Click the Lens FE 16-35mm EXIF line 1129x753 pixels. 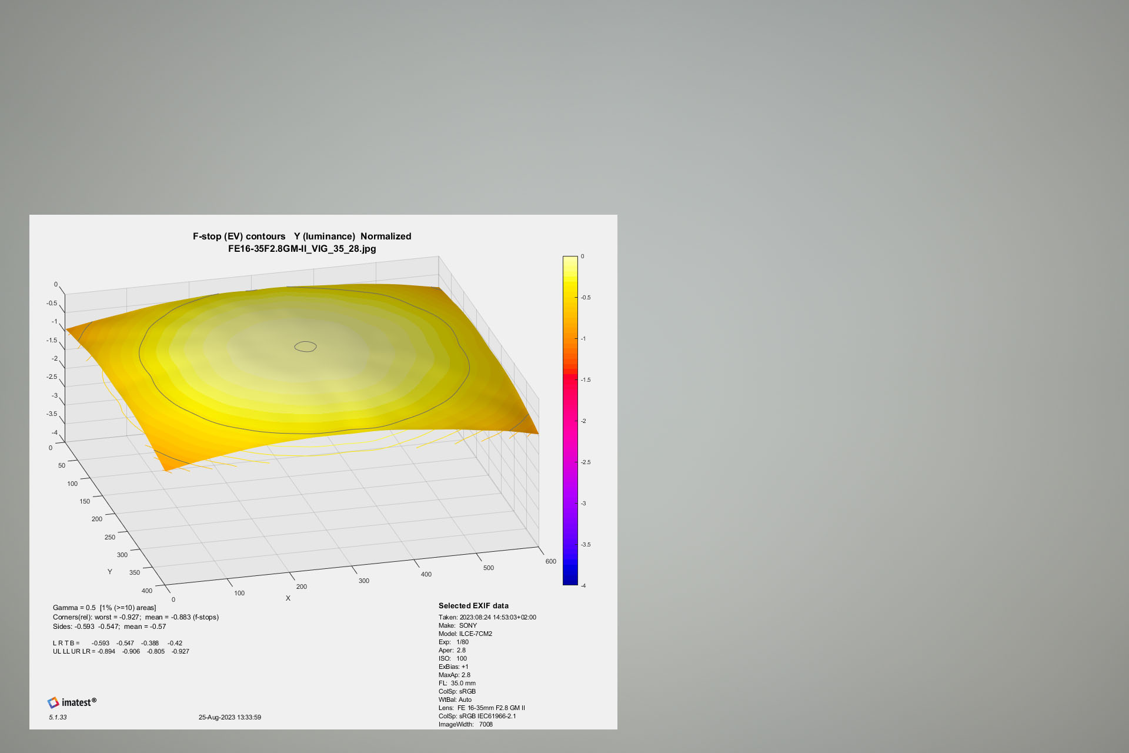click(482, 708)
